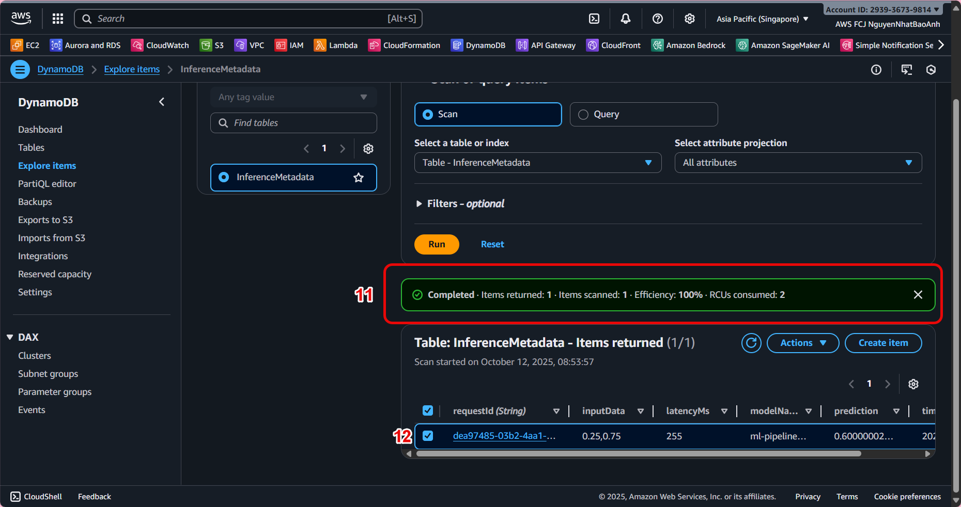
Task: Dismiss the Completed scan banner
Action: tap(918, 295)
